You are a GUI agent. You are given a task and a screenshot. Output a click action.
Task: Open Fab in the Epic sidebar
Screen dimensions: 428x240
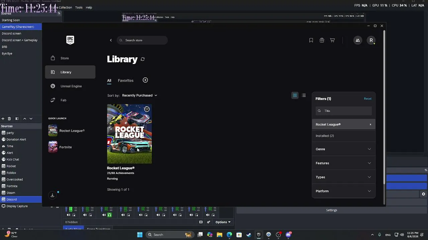point(70,100)
